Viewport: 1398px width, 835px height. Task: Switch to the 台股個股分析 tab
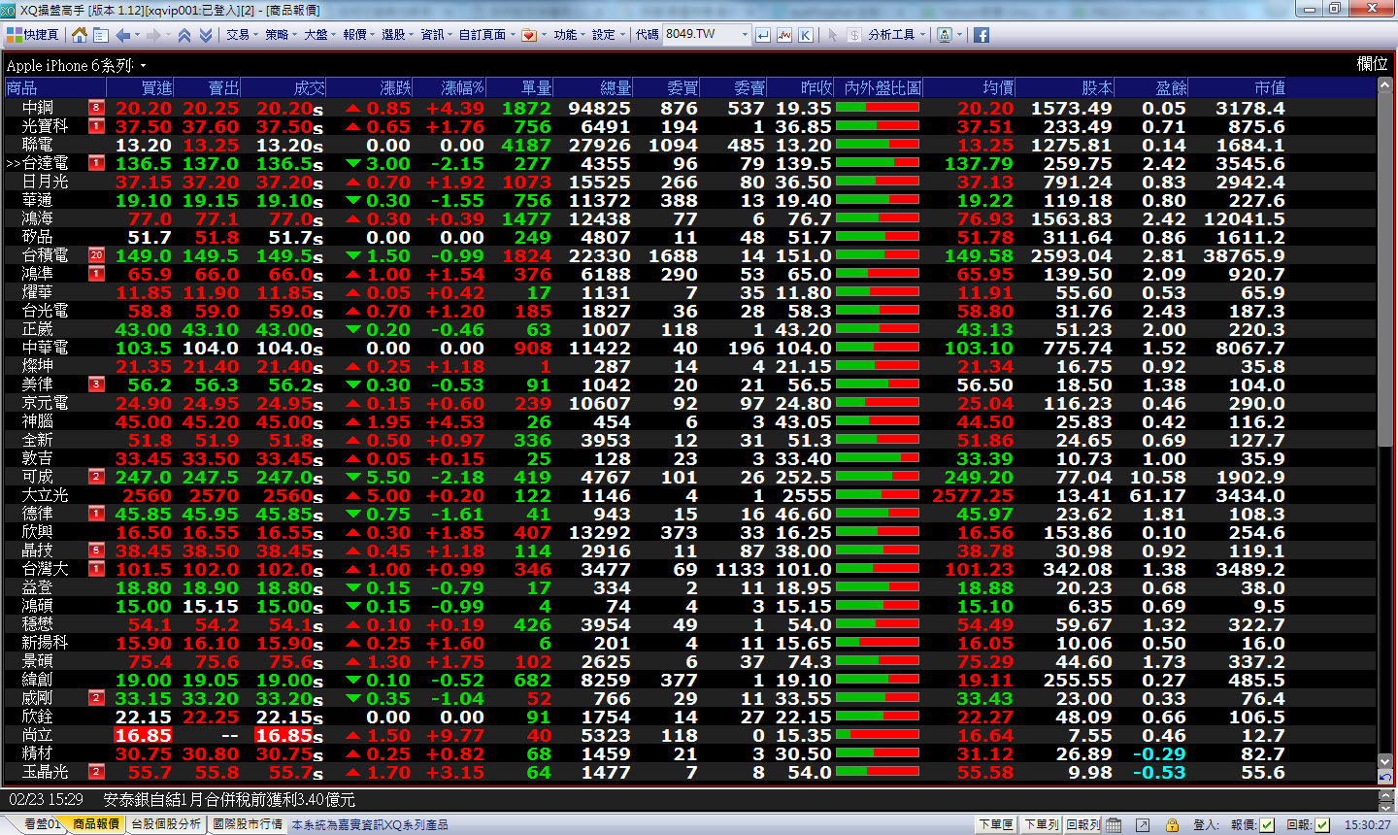click(166, 824)
